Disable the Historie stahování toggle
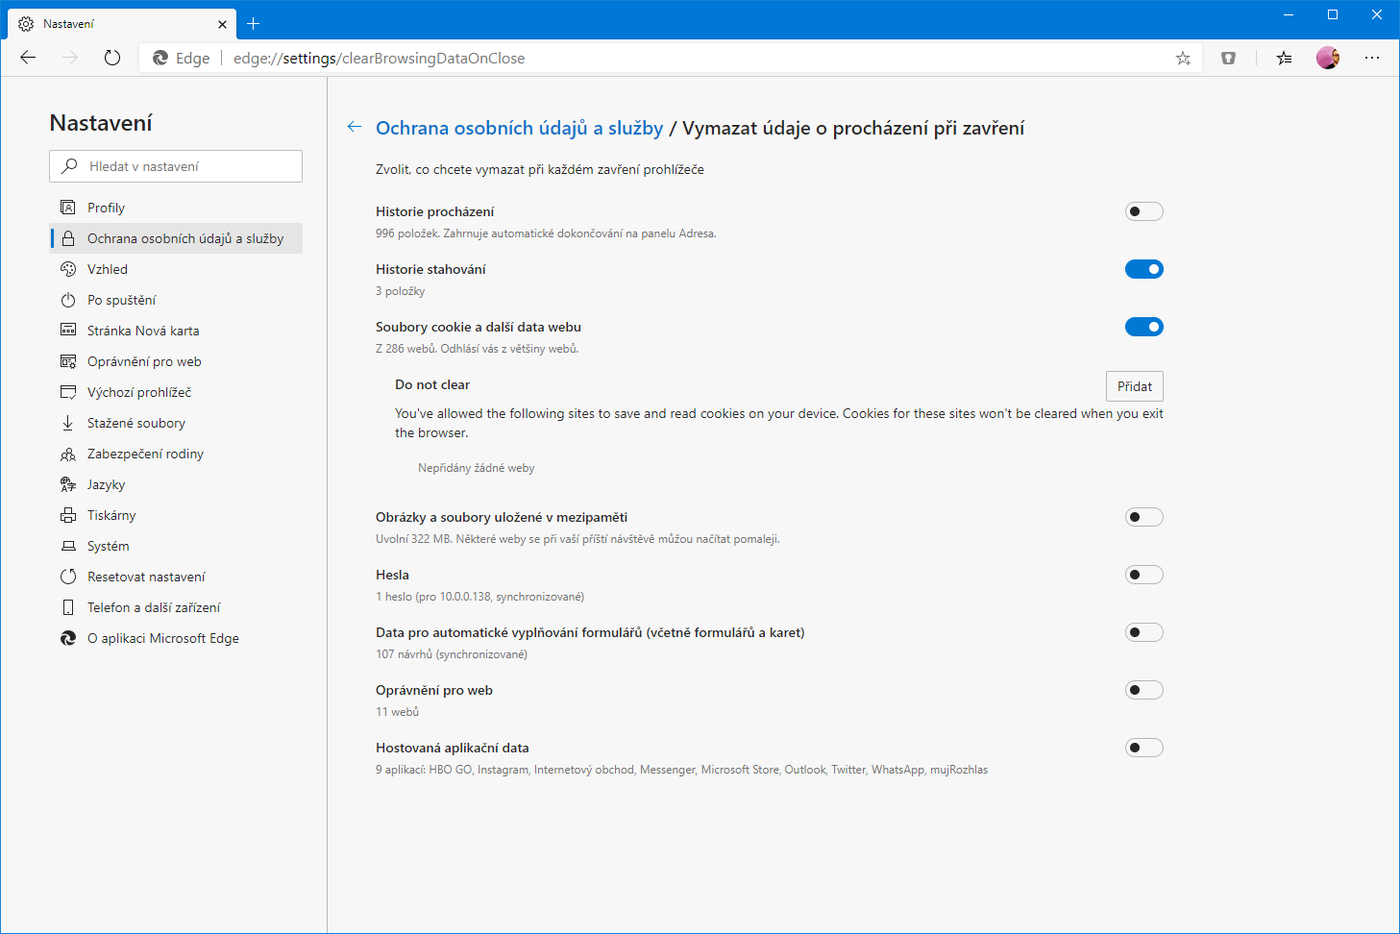The width and height of the screenshot is (1400, 934). click(x=1143, y=269)
